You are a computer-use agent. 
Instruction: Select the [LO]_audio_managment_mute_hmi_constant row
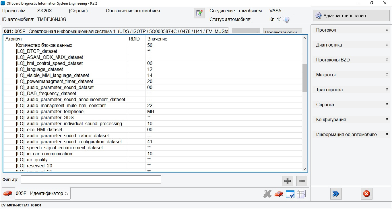pyautogui.click(x=153, y=105)
